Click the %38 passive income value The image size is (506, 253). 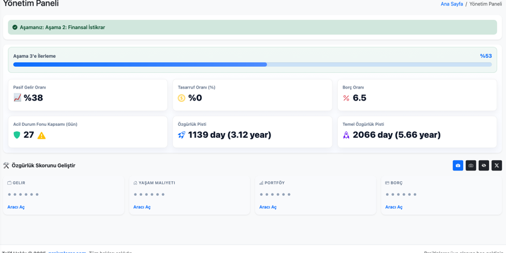[33, 98]
